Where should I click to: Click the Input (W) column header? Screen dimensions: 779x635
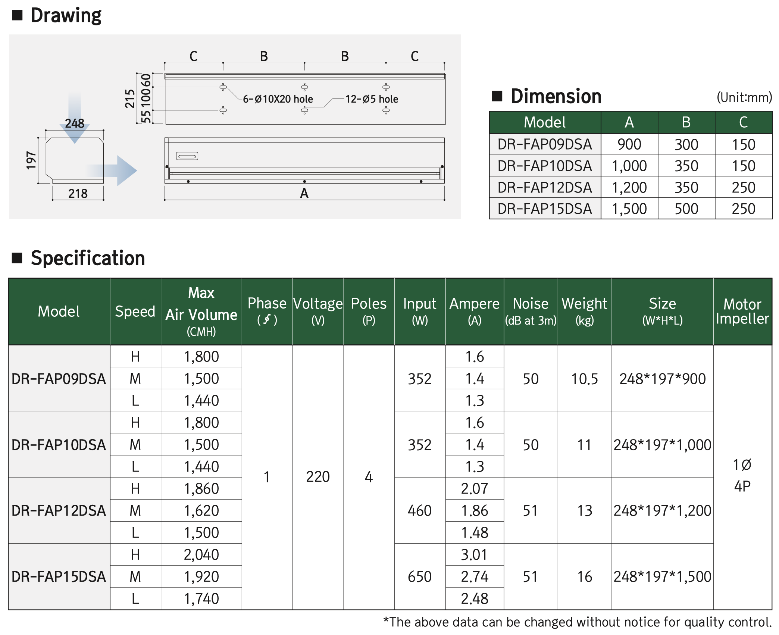[420, 311]
